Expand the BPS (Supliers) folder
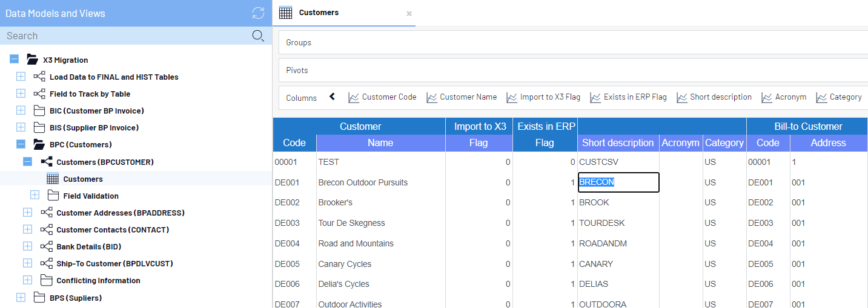The width and height of the screenshot is (868, 308). coord(21,298)
